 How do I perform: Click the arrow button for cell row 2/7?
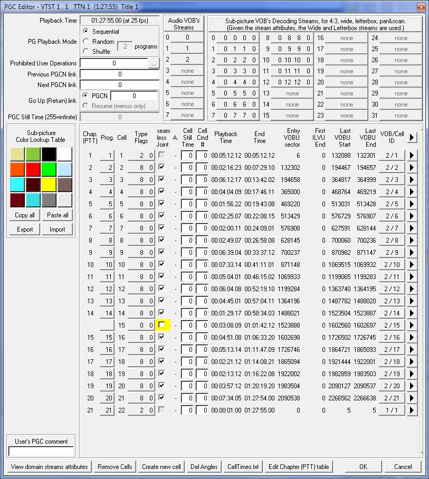pos(412,228)
